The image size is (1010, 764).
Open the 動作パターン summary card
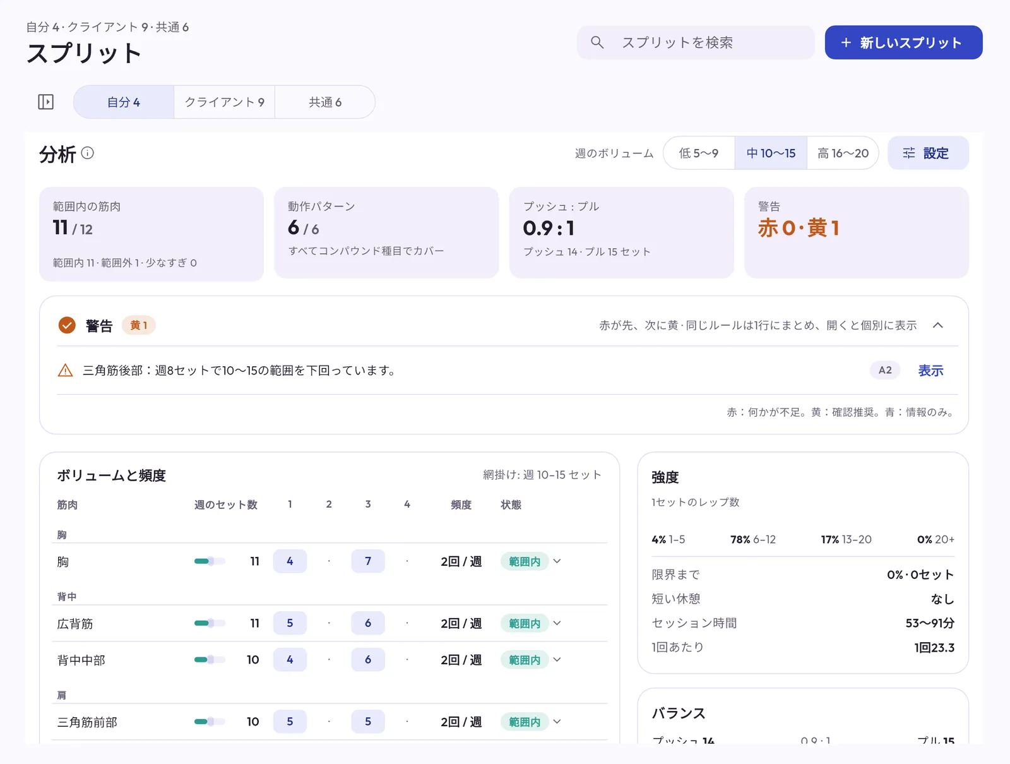[x=386, y=232]
